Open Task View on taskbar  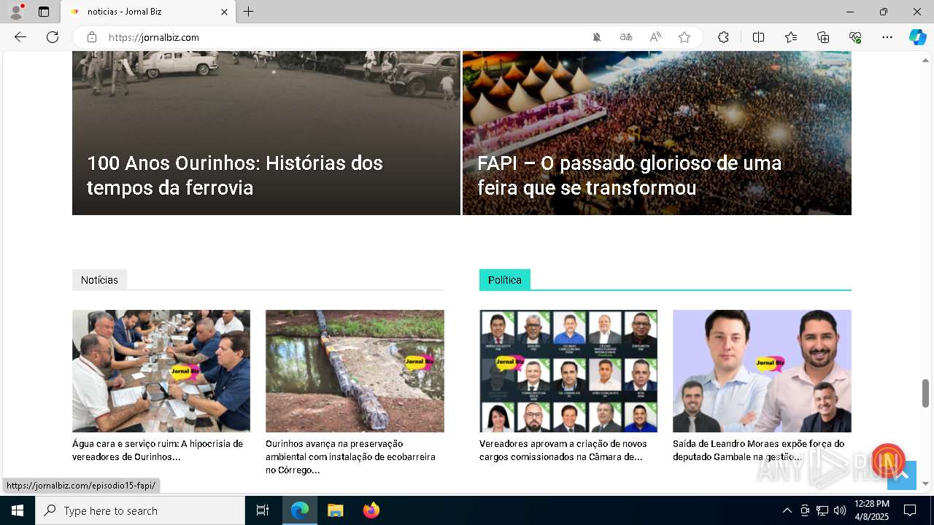[263, 510]
